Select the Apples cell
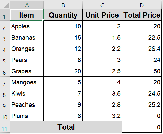163x134 pixels. [27, 26]
